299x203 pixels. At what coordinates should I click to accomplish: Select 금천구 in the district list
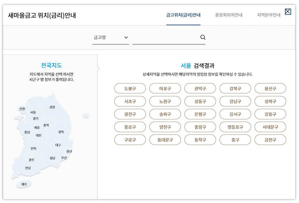point(270,140)
